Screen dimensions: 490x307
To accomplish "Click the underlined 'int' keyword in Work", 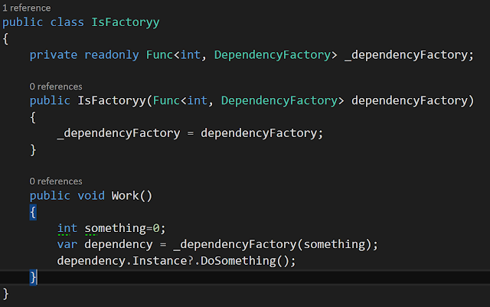I will click(67, 228).
